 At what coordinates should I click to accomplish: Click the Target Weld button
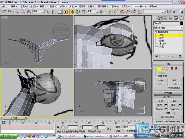(x=175, y=109)
